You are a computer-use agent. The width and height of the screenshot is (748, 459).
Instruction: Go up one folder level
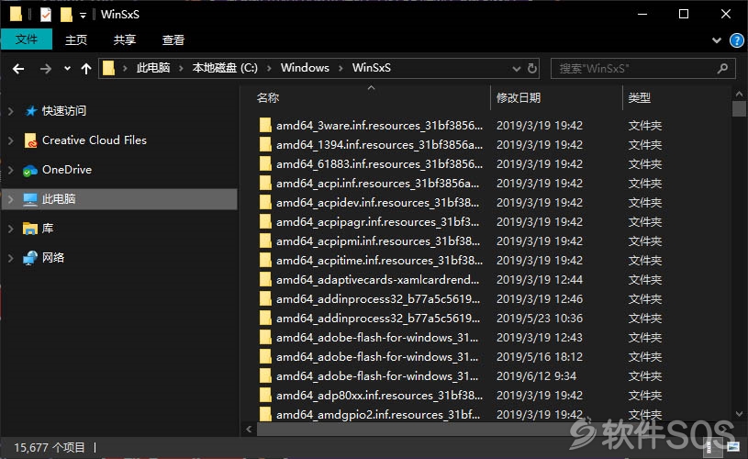click(86, 69)
